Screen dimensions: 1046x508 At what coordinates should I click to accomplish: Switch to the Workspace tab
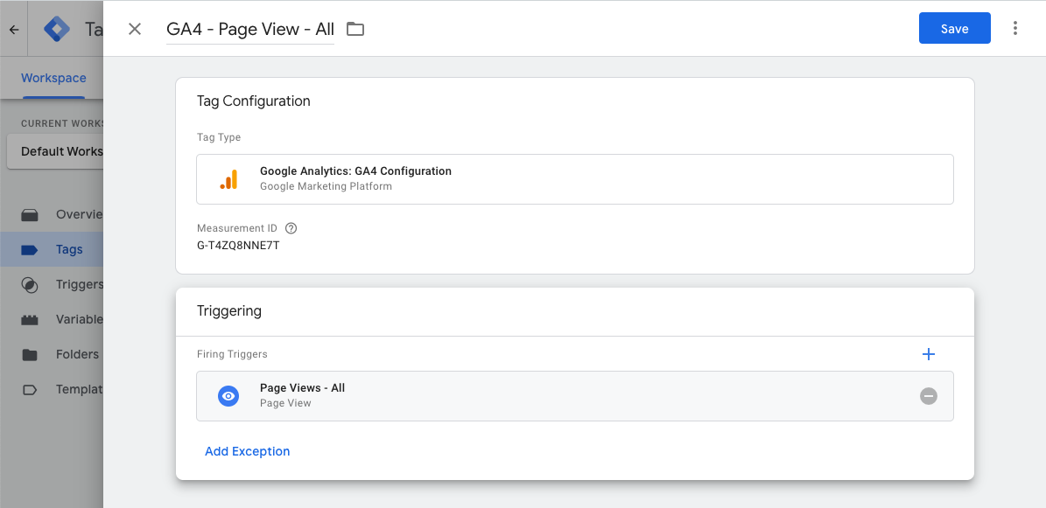(x=53, y=78)
